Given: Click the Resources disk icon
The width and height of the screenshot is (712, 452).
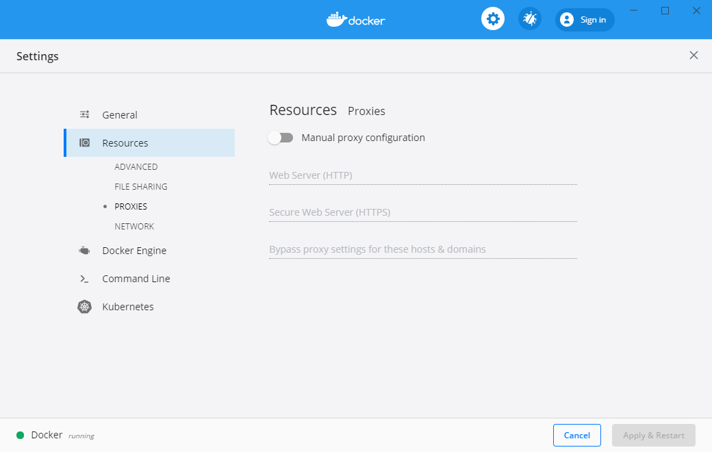Looking at the screenshot, I should point(84,142).
